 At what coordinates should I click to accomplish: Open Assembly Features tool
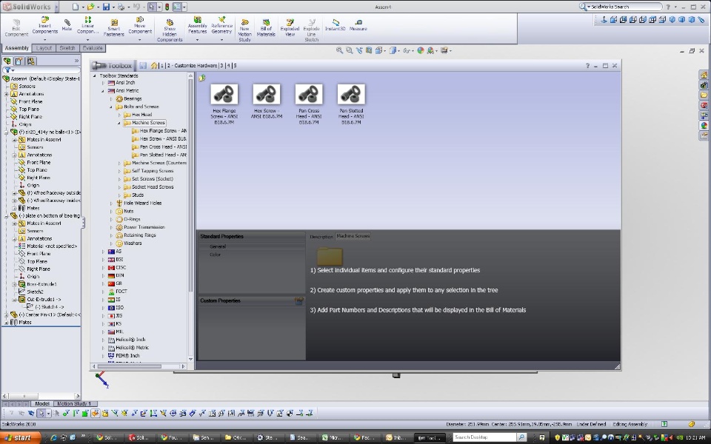tap(197, 25)
